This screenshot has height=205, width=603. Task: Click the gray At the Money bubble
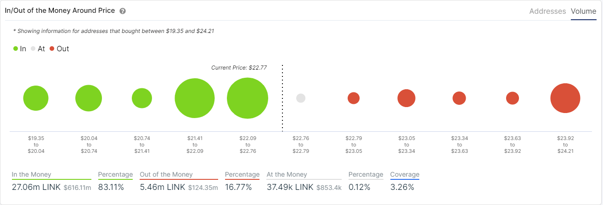(x=301, y=98)
